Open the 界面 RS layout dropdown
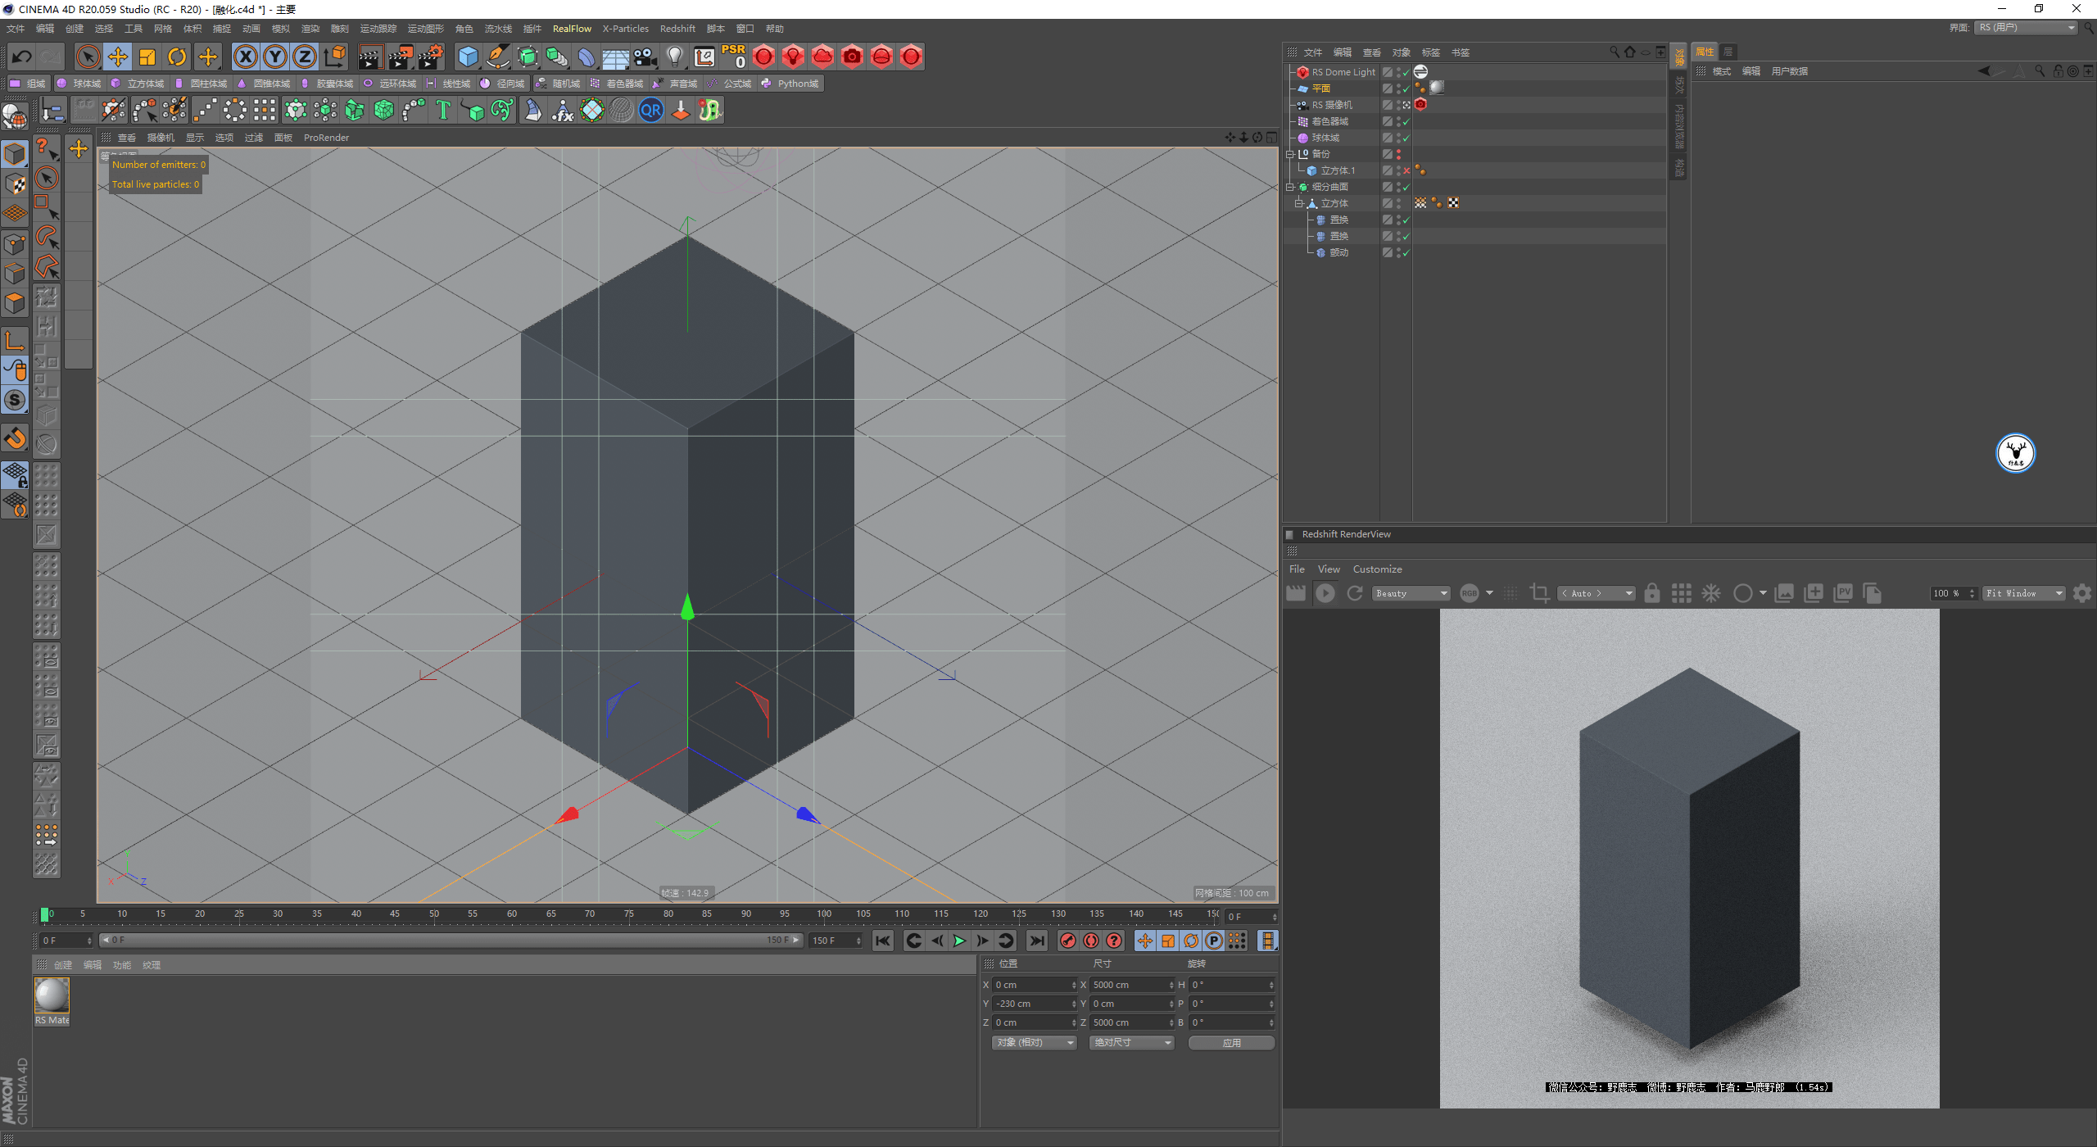Viewport: 2097px width, 1147px height. pyautogui.click(x=2027, y=28)
